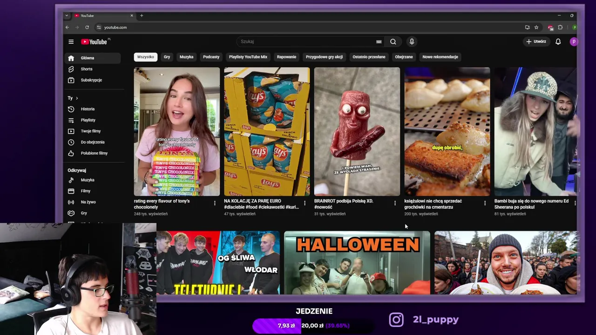596x335 pixels.
Task: Expand the Ty section chevron
Action: pyautogui.click(x=77, y=98)
